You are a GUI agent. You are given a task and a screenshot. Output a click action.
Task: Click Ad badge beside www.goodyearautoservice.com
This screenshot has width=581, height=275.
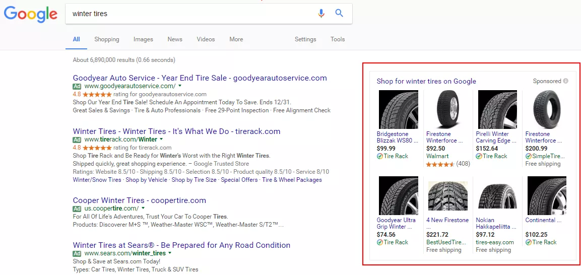click(77, 86)
